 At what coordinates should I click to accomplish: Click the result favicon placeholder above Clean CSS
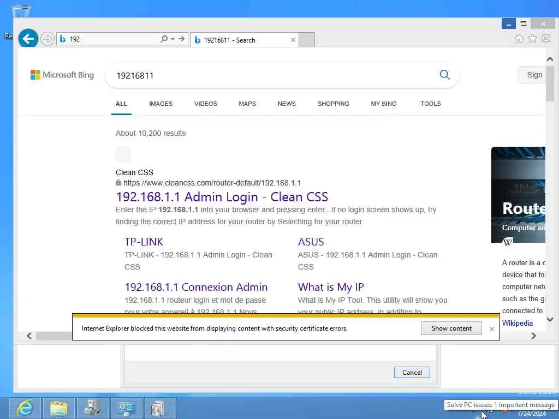point(123,154)
